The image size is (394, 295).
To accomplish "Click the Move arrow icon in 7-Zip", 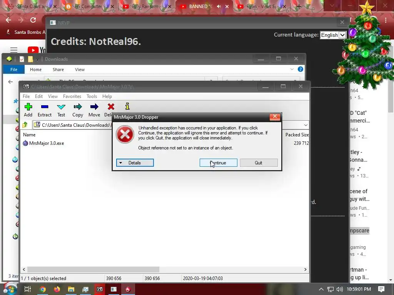I will pos(94,107).
